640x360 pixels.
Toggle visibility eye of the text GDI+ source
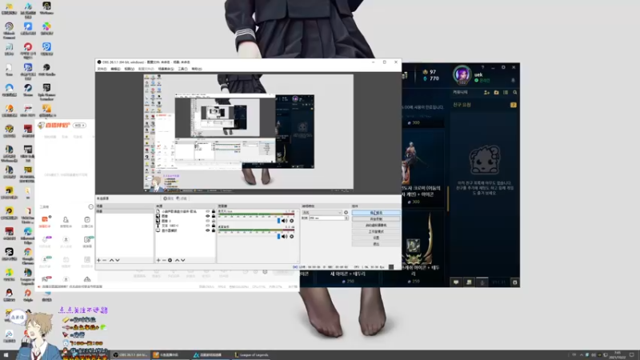point(207,226)
